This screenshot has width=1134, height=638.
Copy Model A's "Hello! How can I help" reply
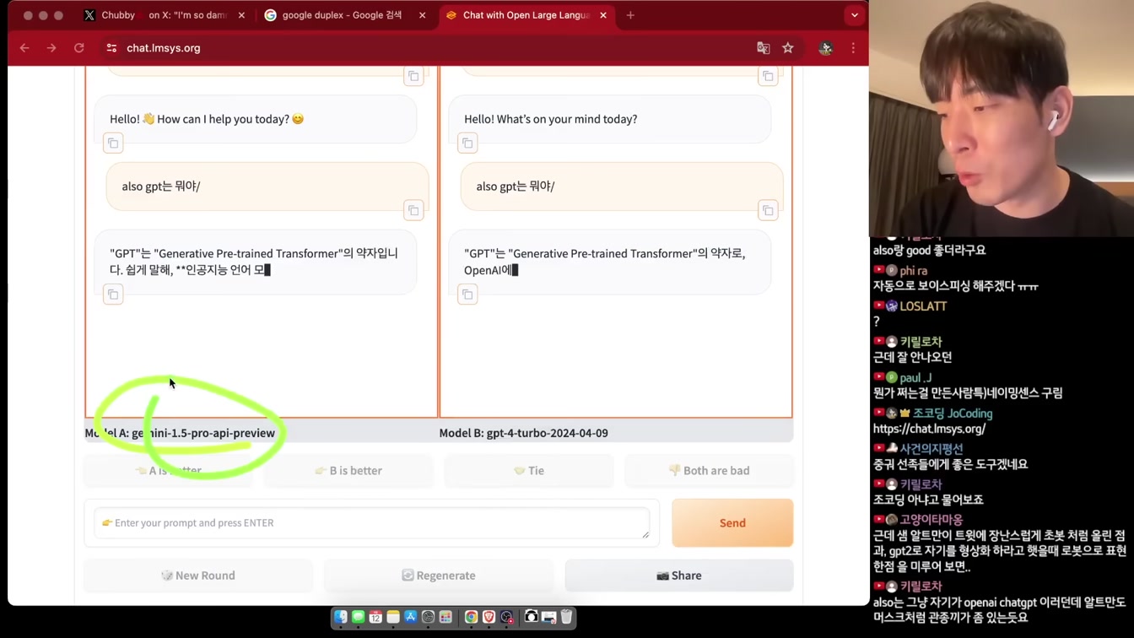113,143
